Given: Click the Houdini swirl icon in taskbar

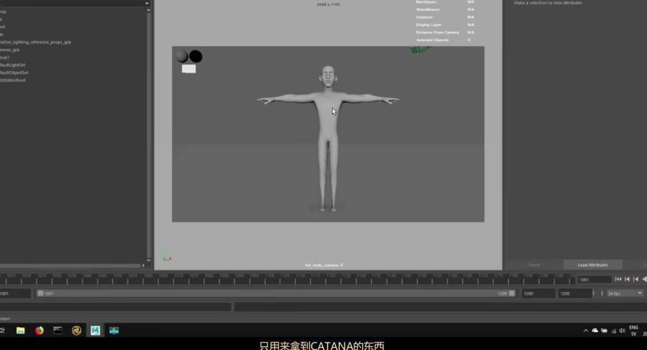Looking at the screenshot, I should [x=76, y=330].
